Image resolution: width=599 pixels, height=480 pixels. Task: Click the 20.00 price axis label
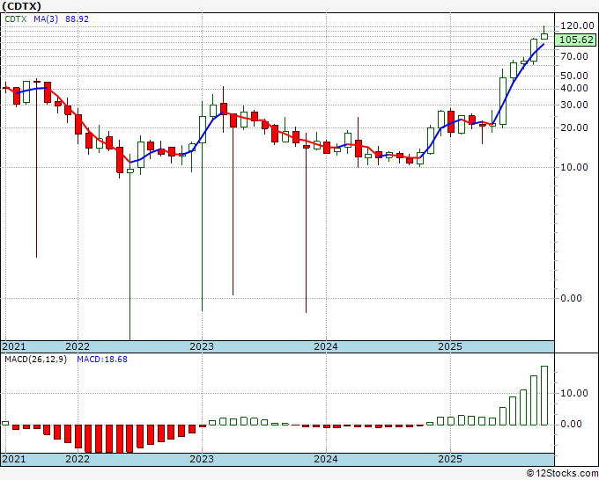pyautogui.click(x=574, y=127)
